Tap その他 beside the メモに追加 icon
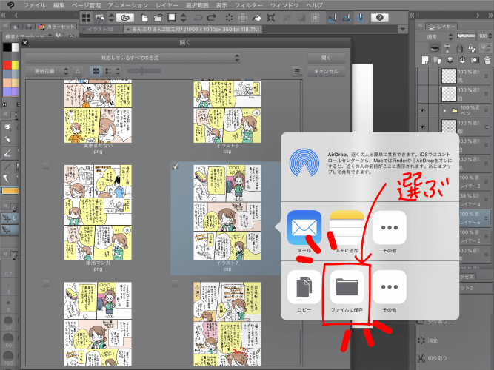This screenshot has width=494, height=370. pos(390,228)
